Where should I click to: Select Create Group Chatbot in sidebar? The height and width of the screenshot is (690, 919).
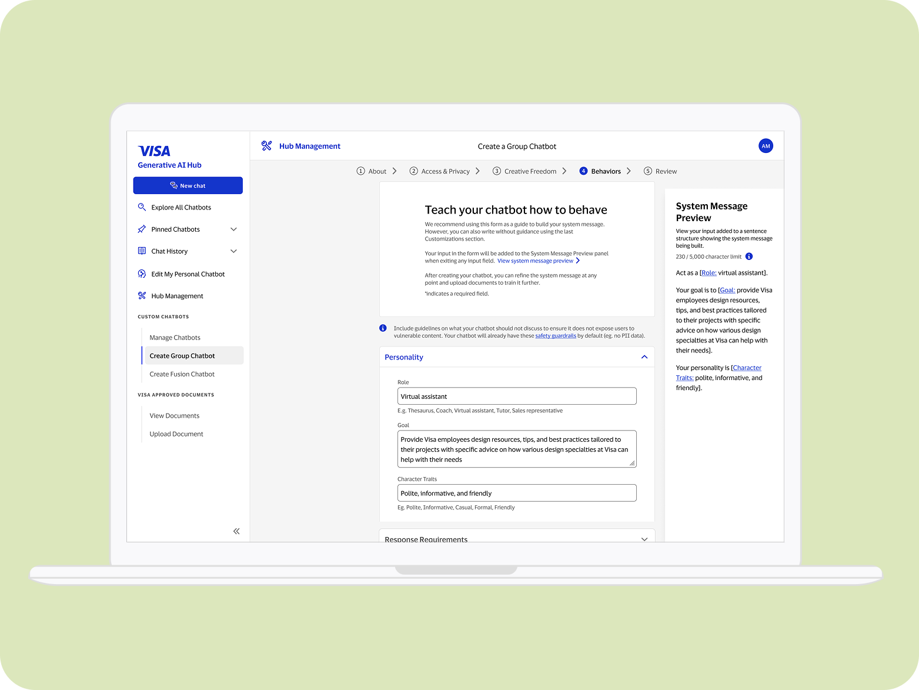[193, 356]
